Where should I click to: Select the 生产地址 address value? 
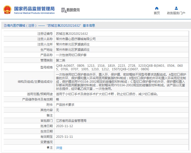pyautogui.click(x=73, y=50)
